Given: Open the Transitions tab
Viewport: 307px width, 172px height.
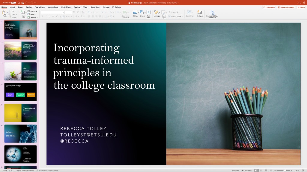Looking at the screenshot, I should (x=40, y=7).
